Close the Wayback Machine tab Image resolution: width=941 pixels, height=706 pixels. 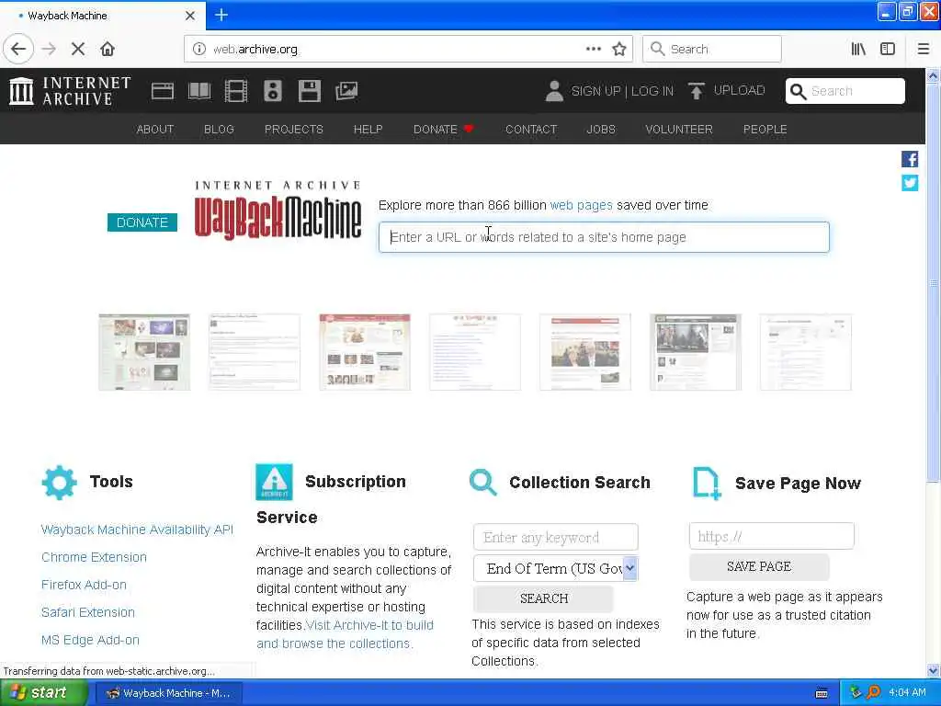tap(190, 16)
